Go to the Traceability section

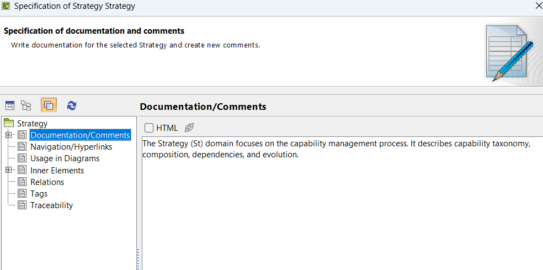click(x=51, y=205)
